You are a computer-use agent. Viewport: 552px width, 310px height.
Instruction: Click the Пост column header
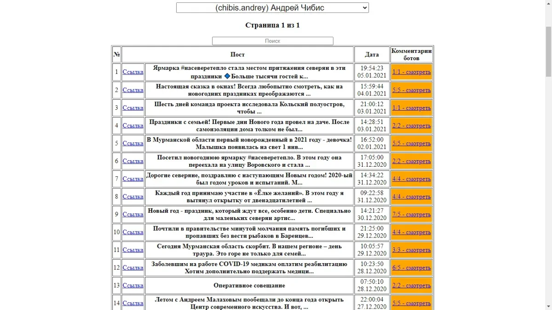coord(237,55)
